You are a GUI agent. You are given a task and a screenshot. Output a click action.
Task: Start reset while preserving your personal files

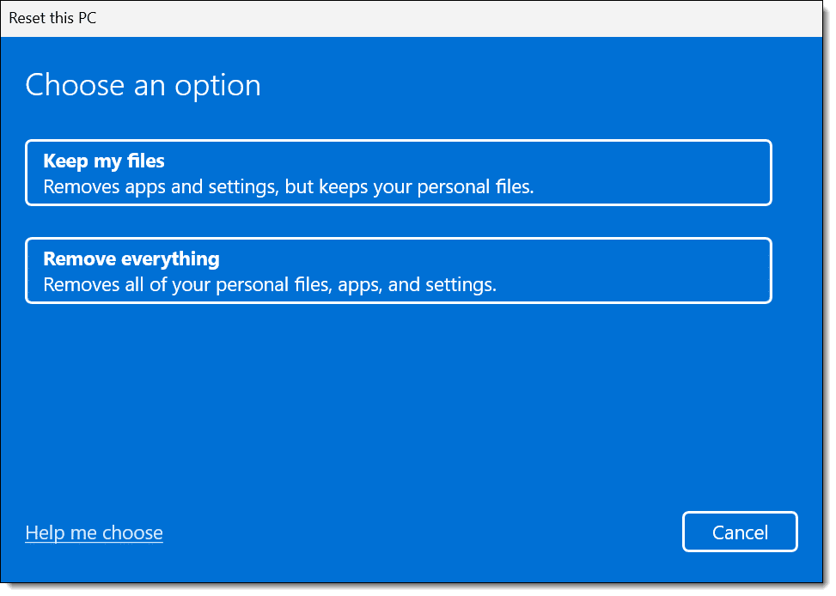point(399,173)
